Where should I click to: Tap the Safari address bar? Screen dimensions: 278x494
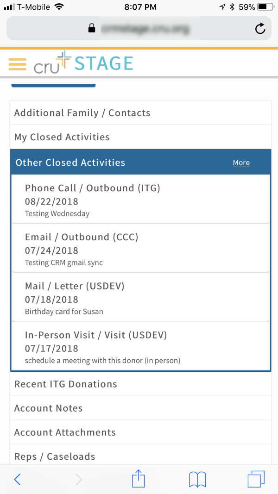click(x=139, y=29)
